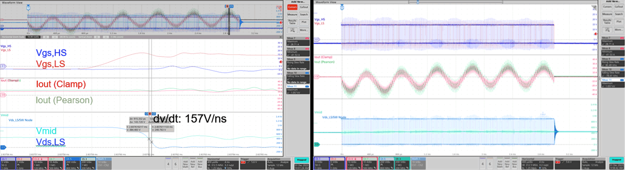The width and height of the screenshot is (625, 170).
Task: Open Horizontal Zoom Scale field in left window
Action: [33, 37]
